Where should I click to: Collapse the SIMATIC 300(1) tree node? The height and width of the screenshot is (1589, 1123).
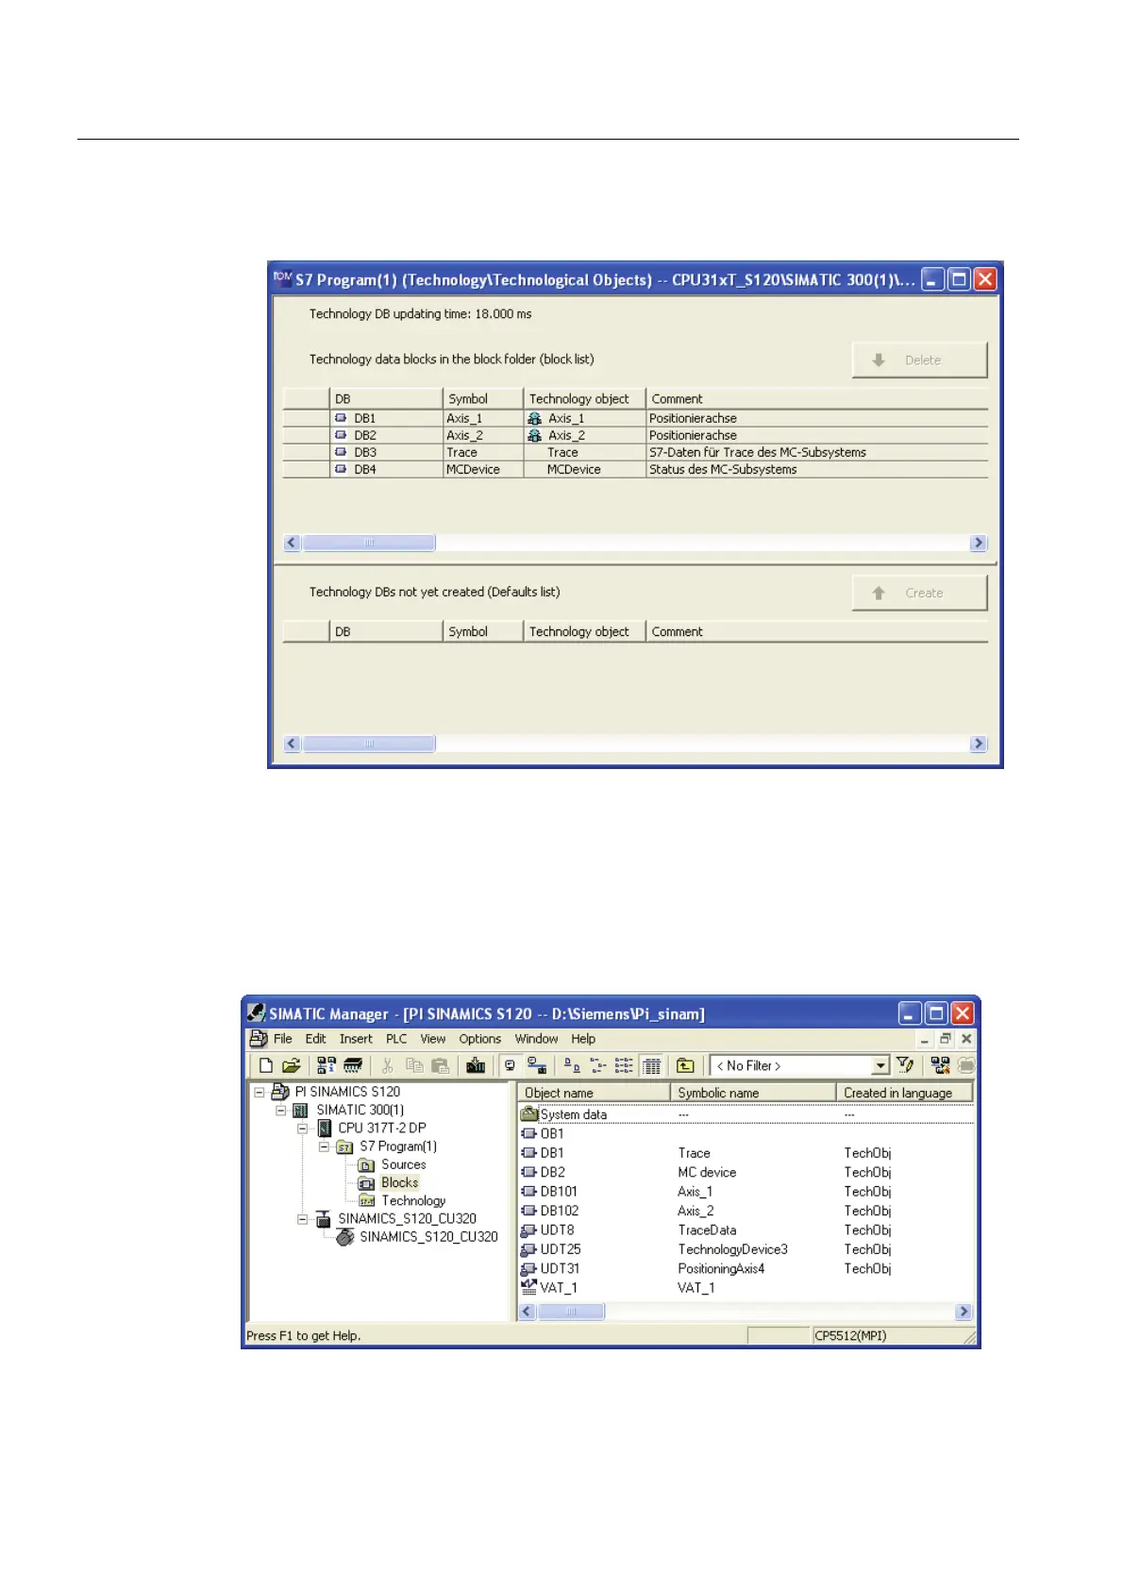[280, 1111]
